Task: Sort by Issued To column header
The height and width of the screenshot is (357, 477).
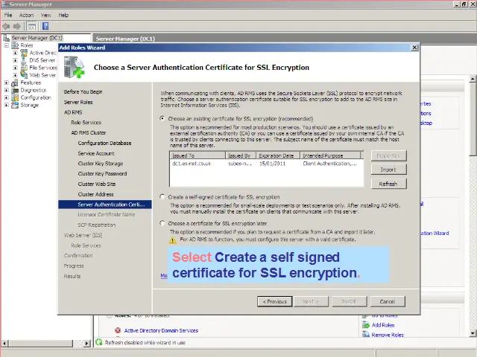Action: [198, 155]
